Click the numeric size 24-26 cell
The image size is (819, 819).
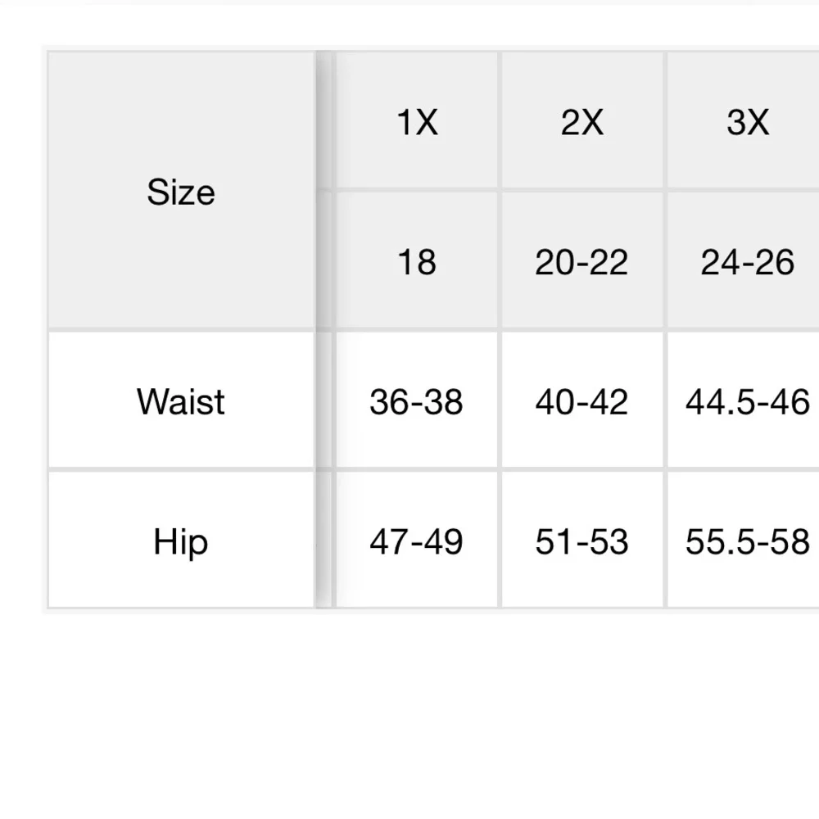click(x=747, y=262)
